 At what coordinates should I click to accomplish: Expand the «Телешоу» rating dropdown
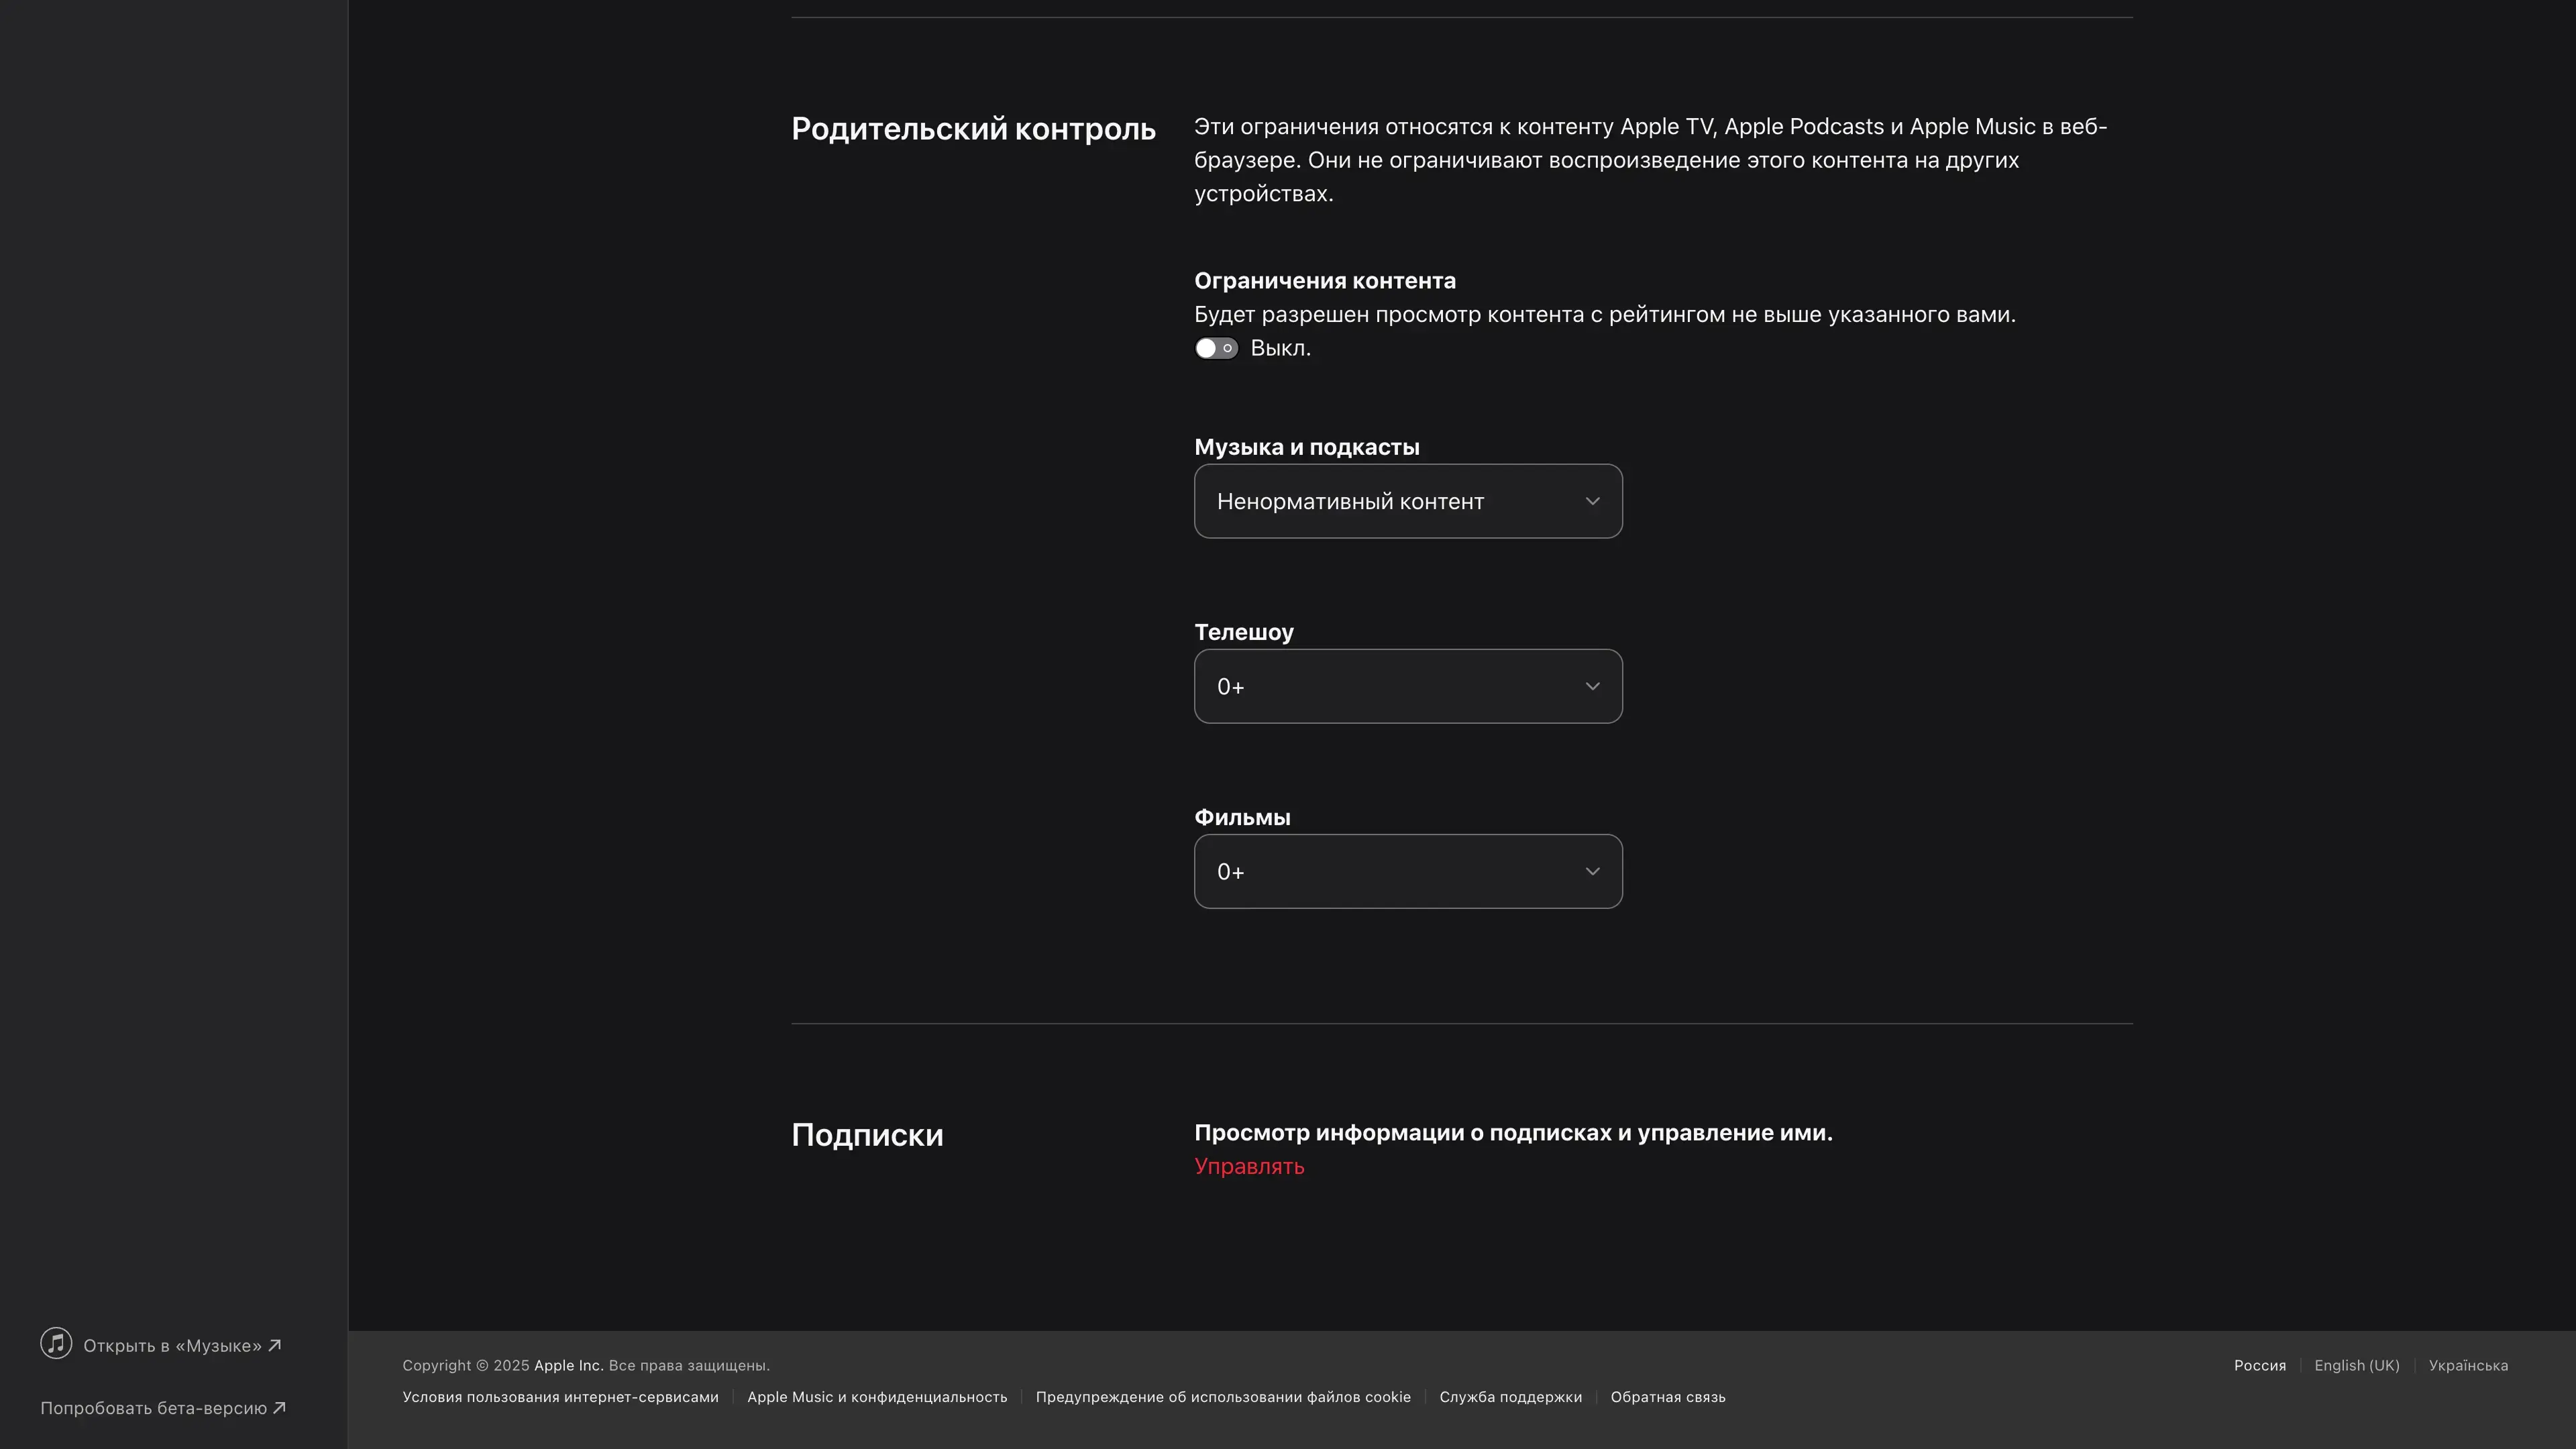(1407, 686)
